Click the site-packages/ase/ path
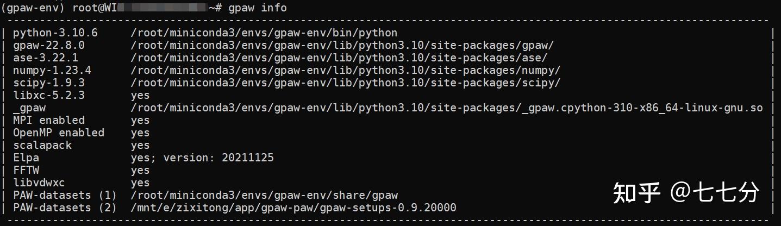This screenshot has width=781, height=226. (339, 58)
